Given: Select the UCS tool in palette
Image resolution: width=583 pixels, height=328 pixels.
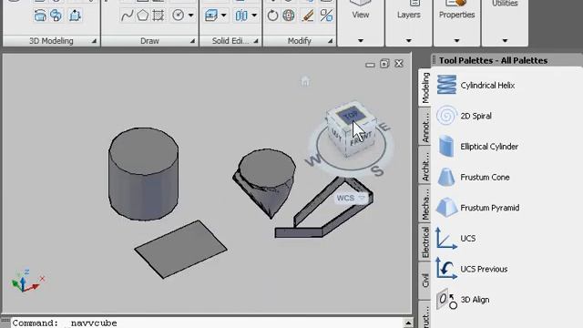Looking at the screenshot, I should 456,239.
